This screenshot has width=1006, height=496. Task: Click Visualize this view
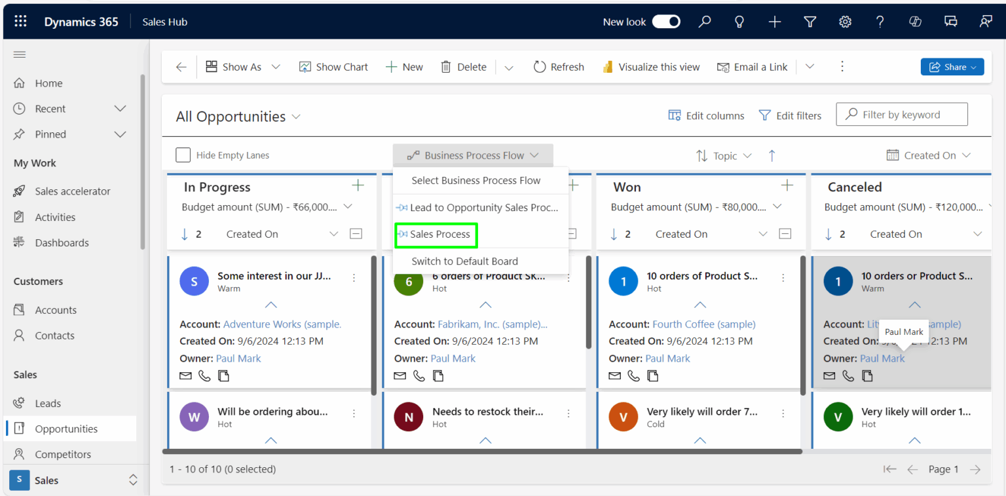click(650, 67)
